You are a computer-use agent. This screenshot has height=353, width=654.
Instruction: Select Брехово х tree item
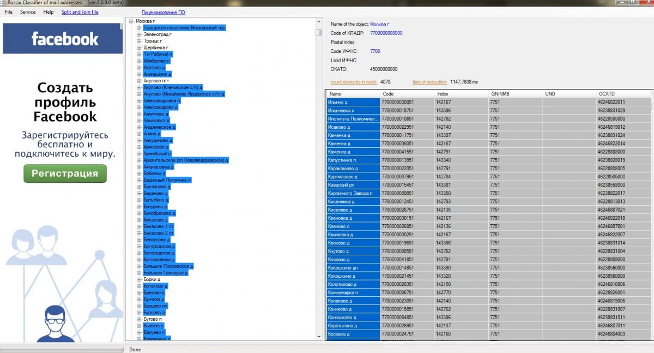coord(154,292)
